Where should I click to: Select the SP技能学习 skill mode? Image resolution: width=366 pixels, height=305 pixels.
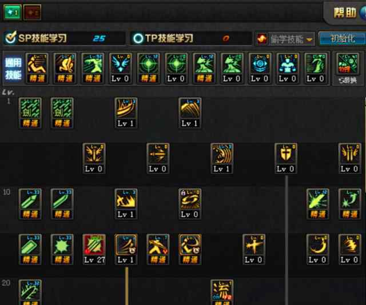pos(36,38)
